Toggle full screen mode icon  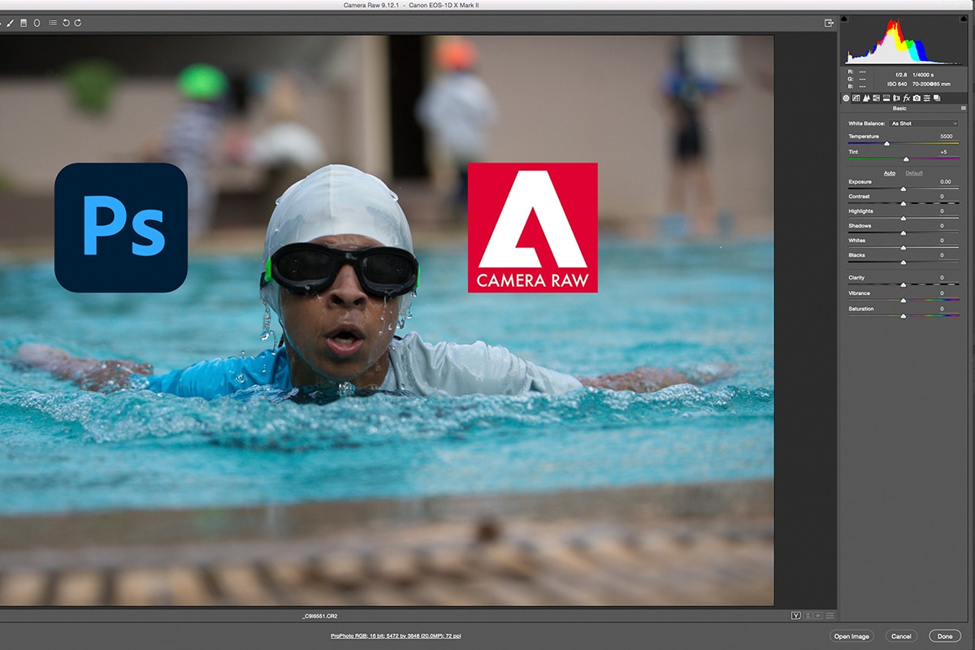(829, 23)
